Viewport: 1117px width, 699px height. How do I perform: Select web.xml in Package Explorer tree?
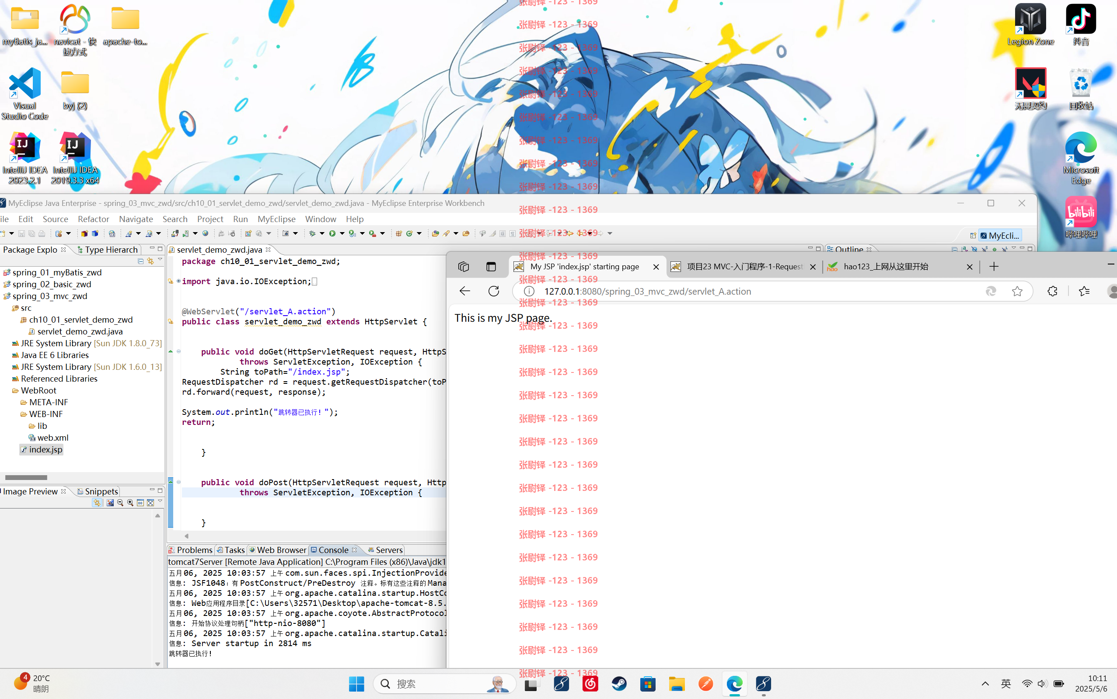pyautogui.click(x=48, y=437)
